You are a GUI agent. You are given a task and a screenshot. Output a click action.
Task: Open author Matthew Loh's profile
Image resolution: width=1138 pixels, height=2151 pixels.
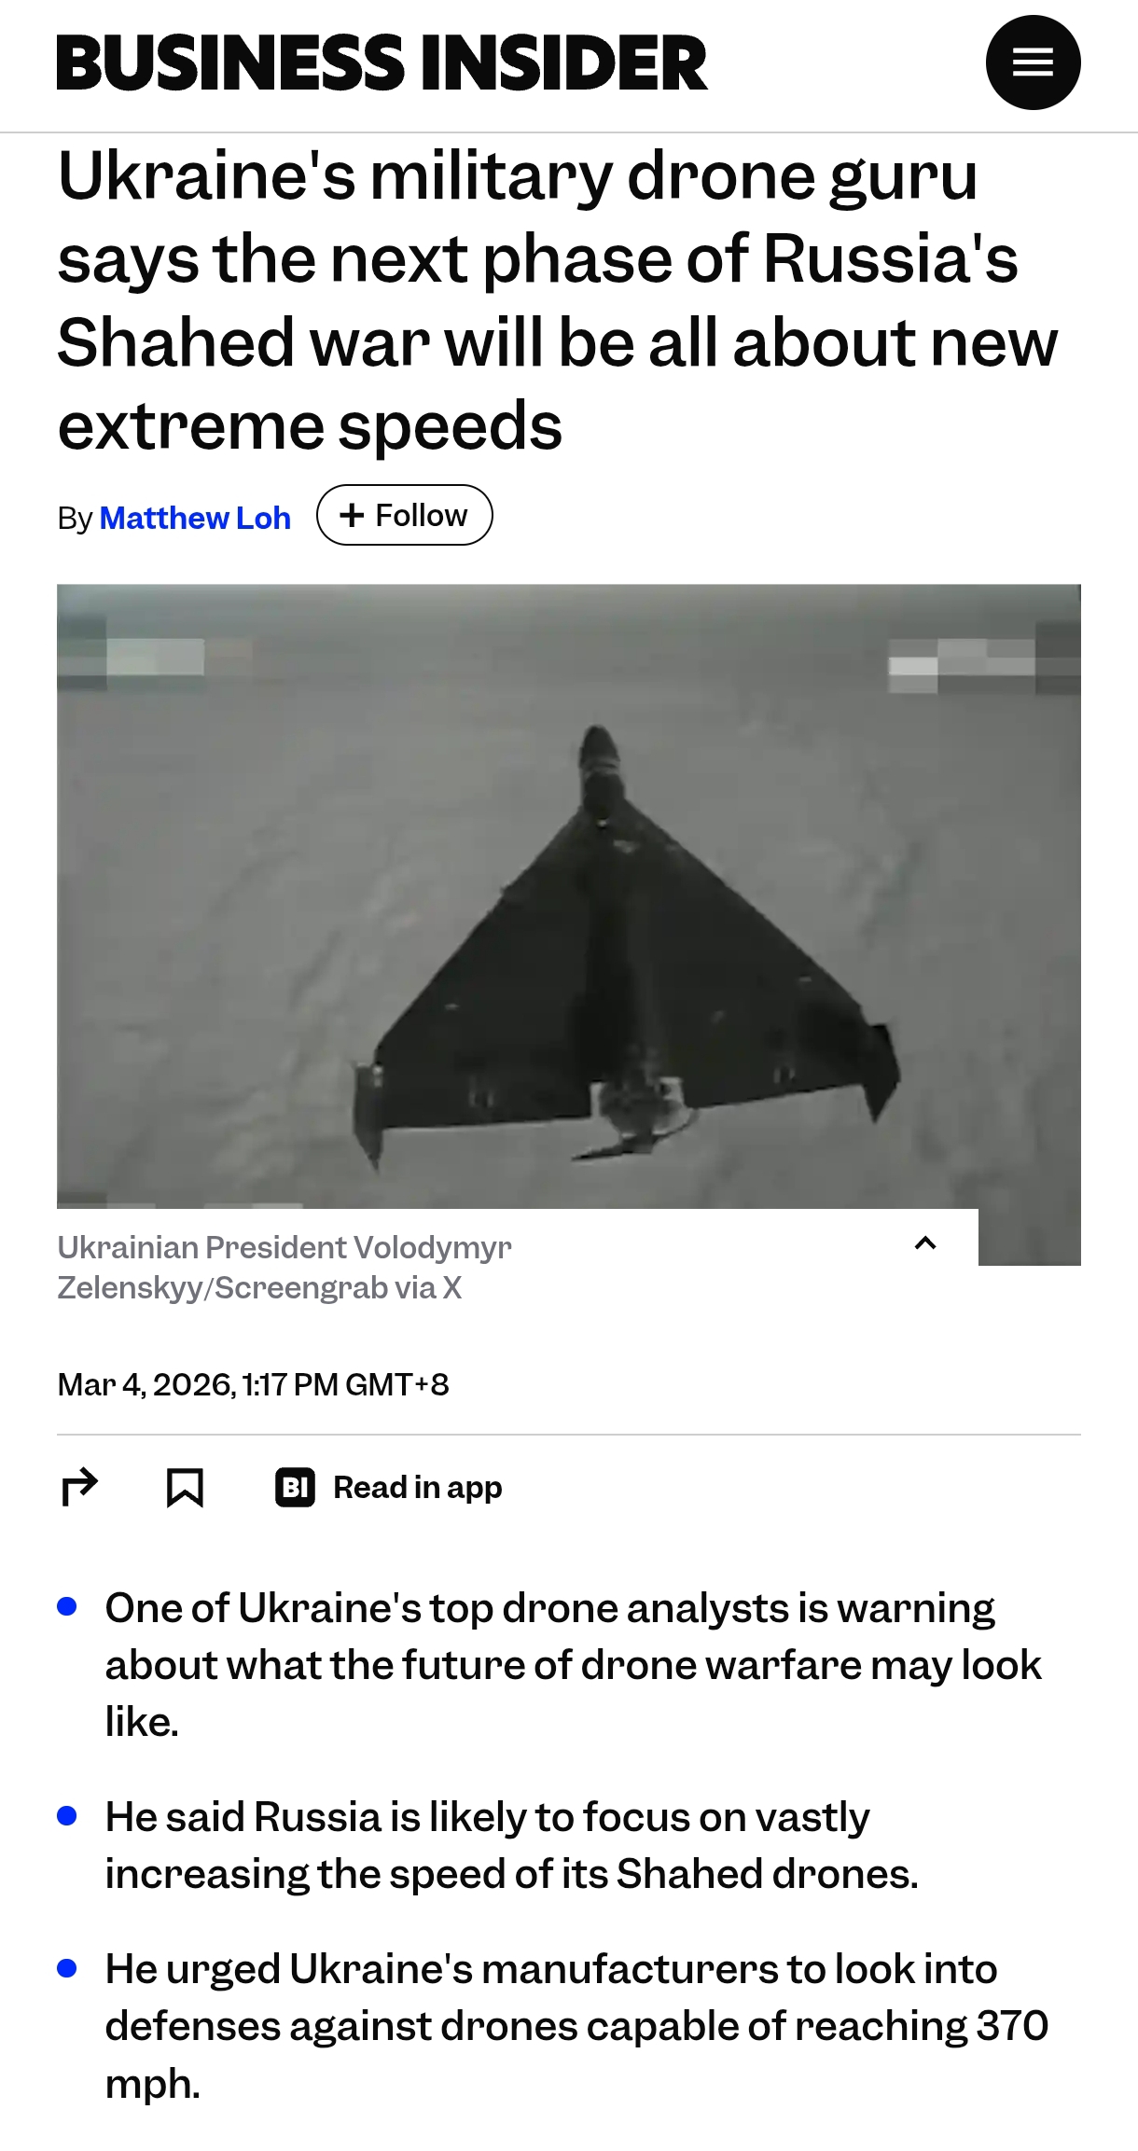(195, 518)
